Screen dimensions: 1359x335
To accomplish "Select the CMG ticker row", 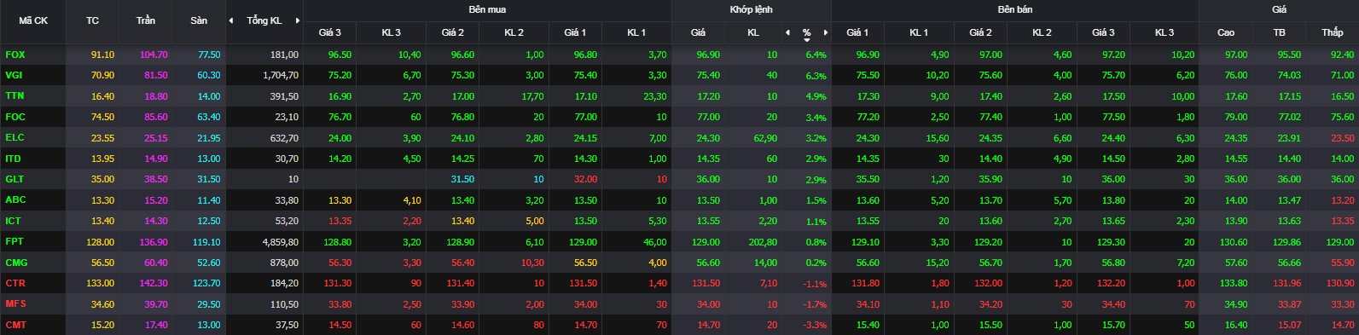I will 679,263.
